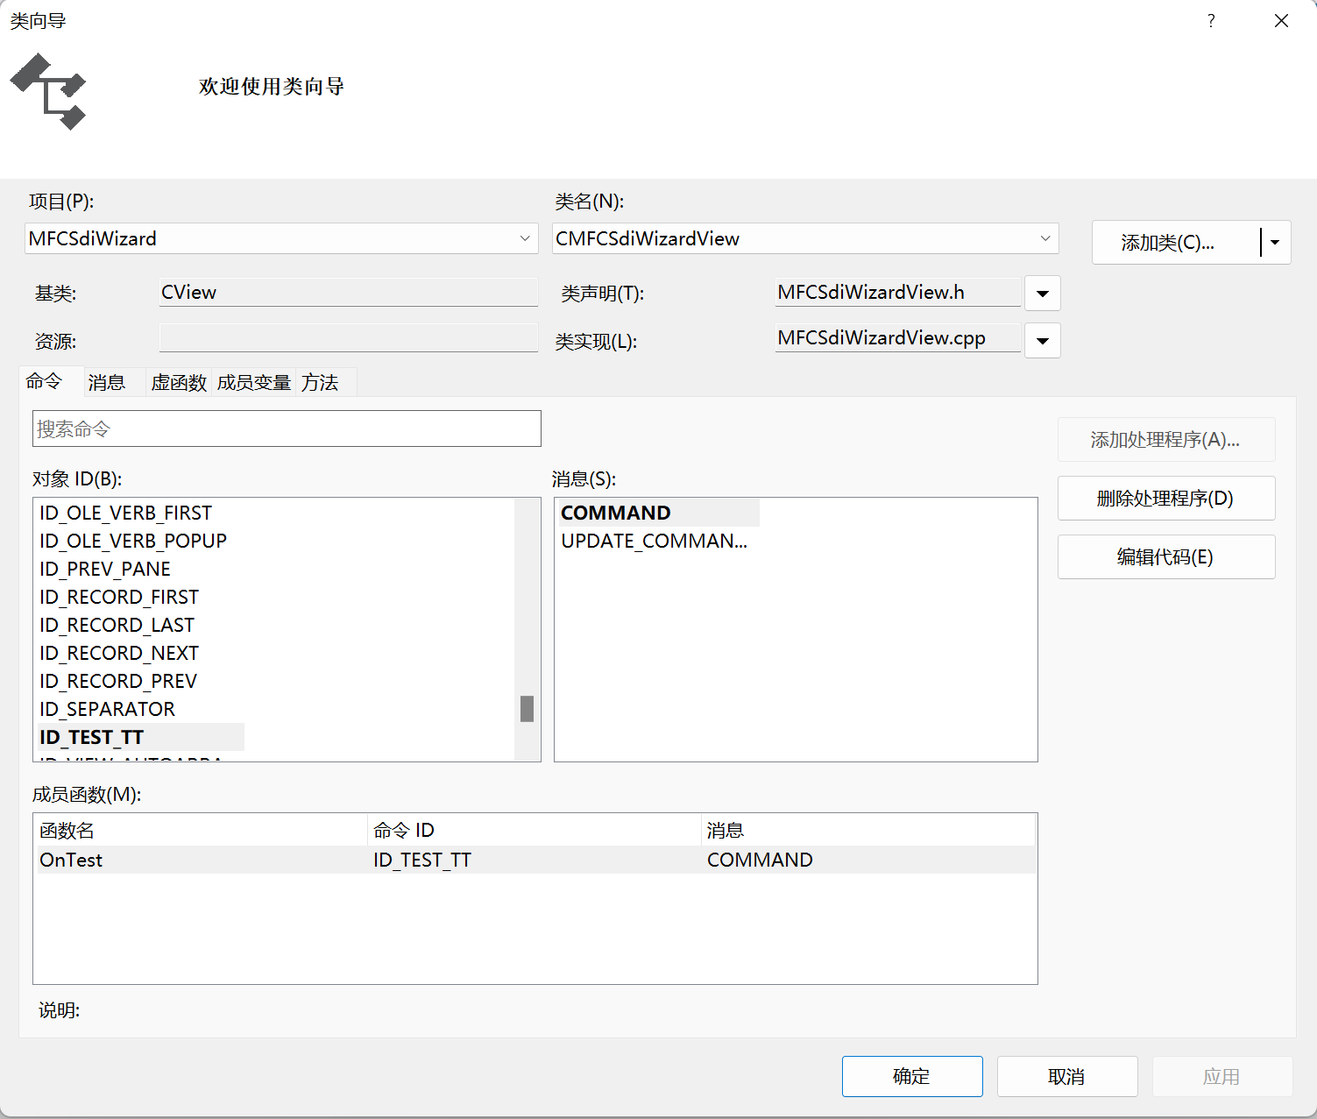
Task: Open the 类名 combo box showing CMFCSdiWizardView
Action: tap(805, 238)
